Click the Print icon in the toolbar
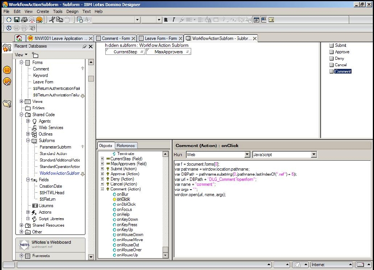The height and width of the screenshot is (270, 374). pyautogui.click(x=24, y=20)
